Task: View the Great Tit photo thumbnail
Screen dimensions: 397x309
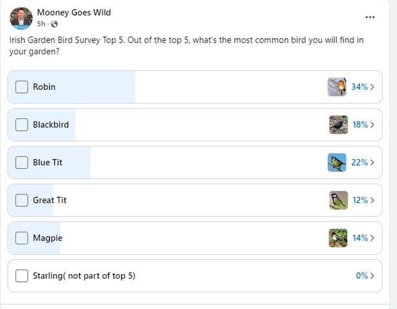Action: point(338,200)
